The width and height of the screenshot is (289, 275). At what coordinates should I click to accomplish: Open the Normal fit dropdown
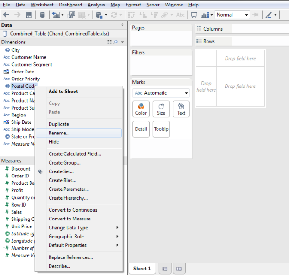[232, 15]
